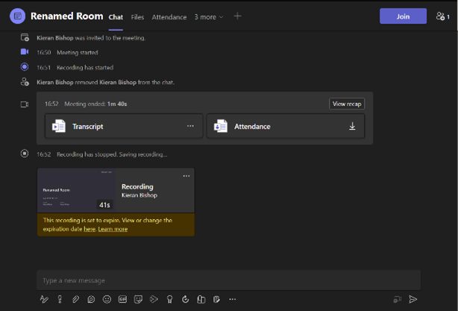Open Recording card more options ellipsis
Screen dimensions: 458x311
(x=186, y=176)
